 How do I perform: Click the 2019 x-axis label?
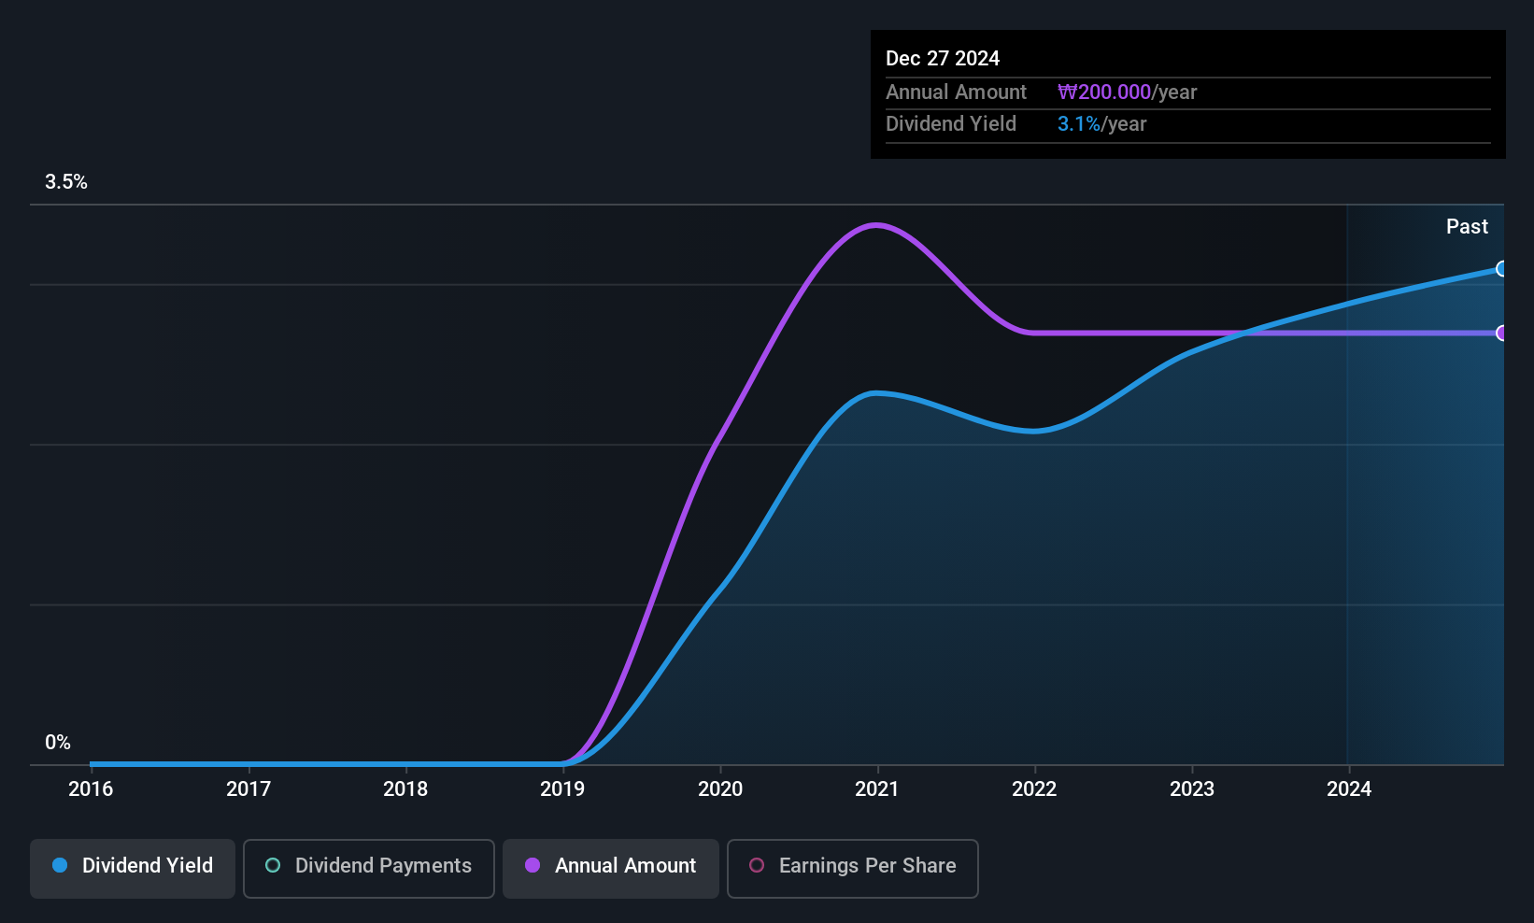562,789
